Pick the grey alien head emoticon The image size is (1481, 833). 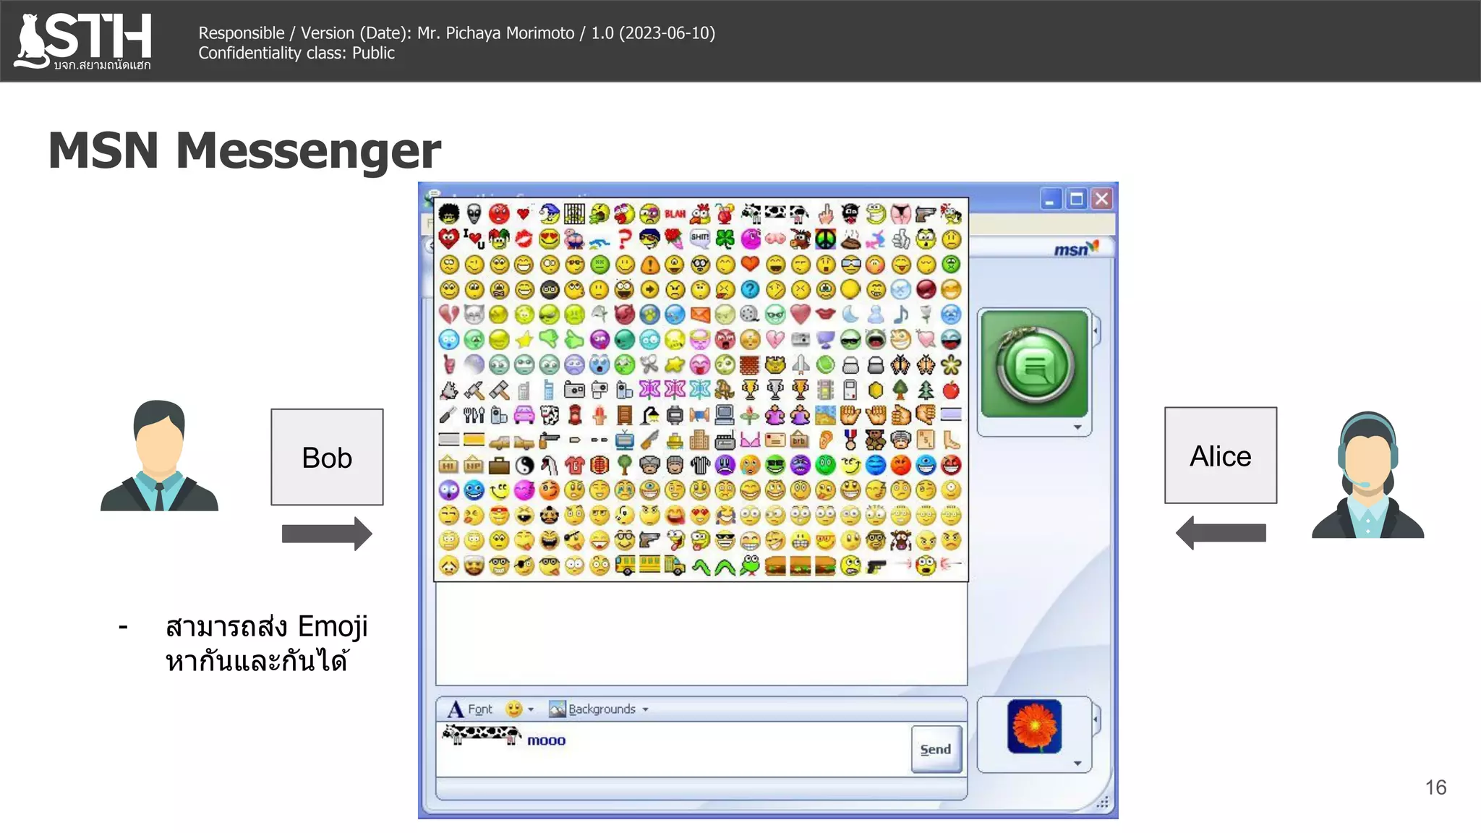474,213
